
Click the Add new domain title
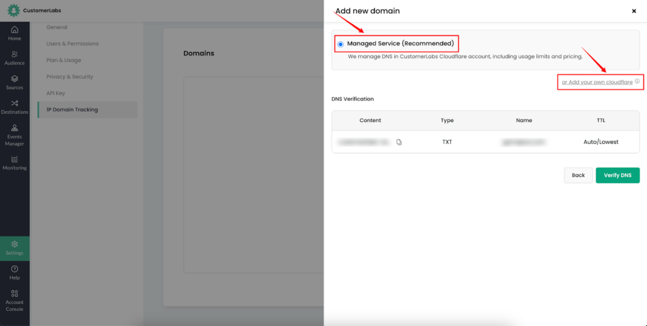367,11
